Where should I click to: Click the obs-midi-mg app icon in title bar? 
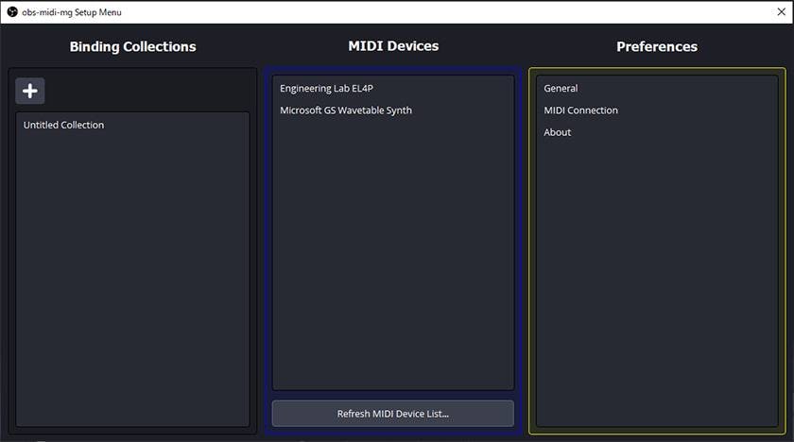[x=12, y=12]
